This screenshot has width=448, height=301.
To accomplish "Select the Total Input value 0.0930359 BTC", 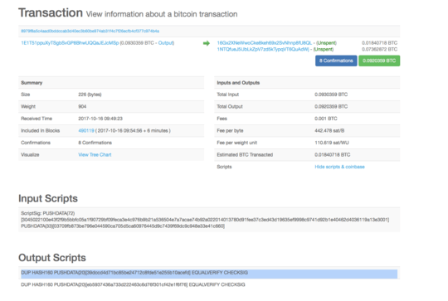I will pos(331,95).
